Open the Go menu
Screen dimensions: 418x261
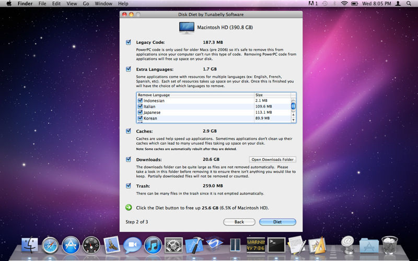click(86, 4)
